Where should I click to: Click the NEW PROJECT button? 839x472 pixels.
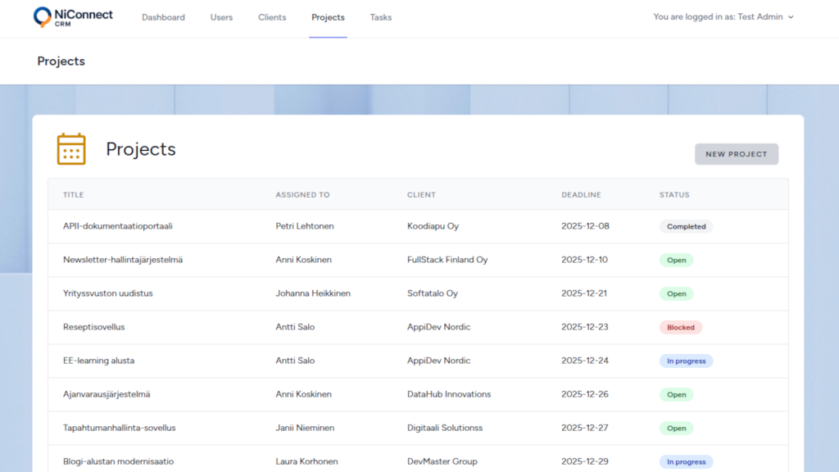737,154
